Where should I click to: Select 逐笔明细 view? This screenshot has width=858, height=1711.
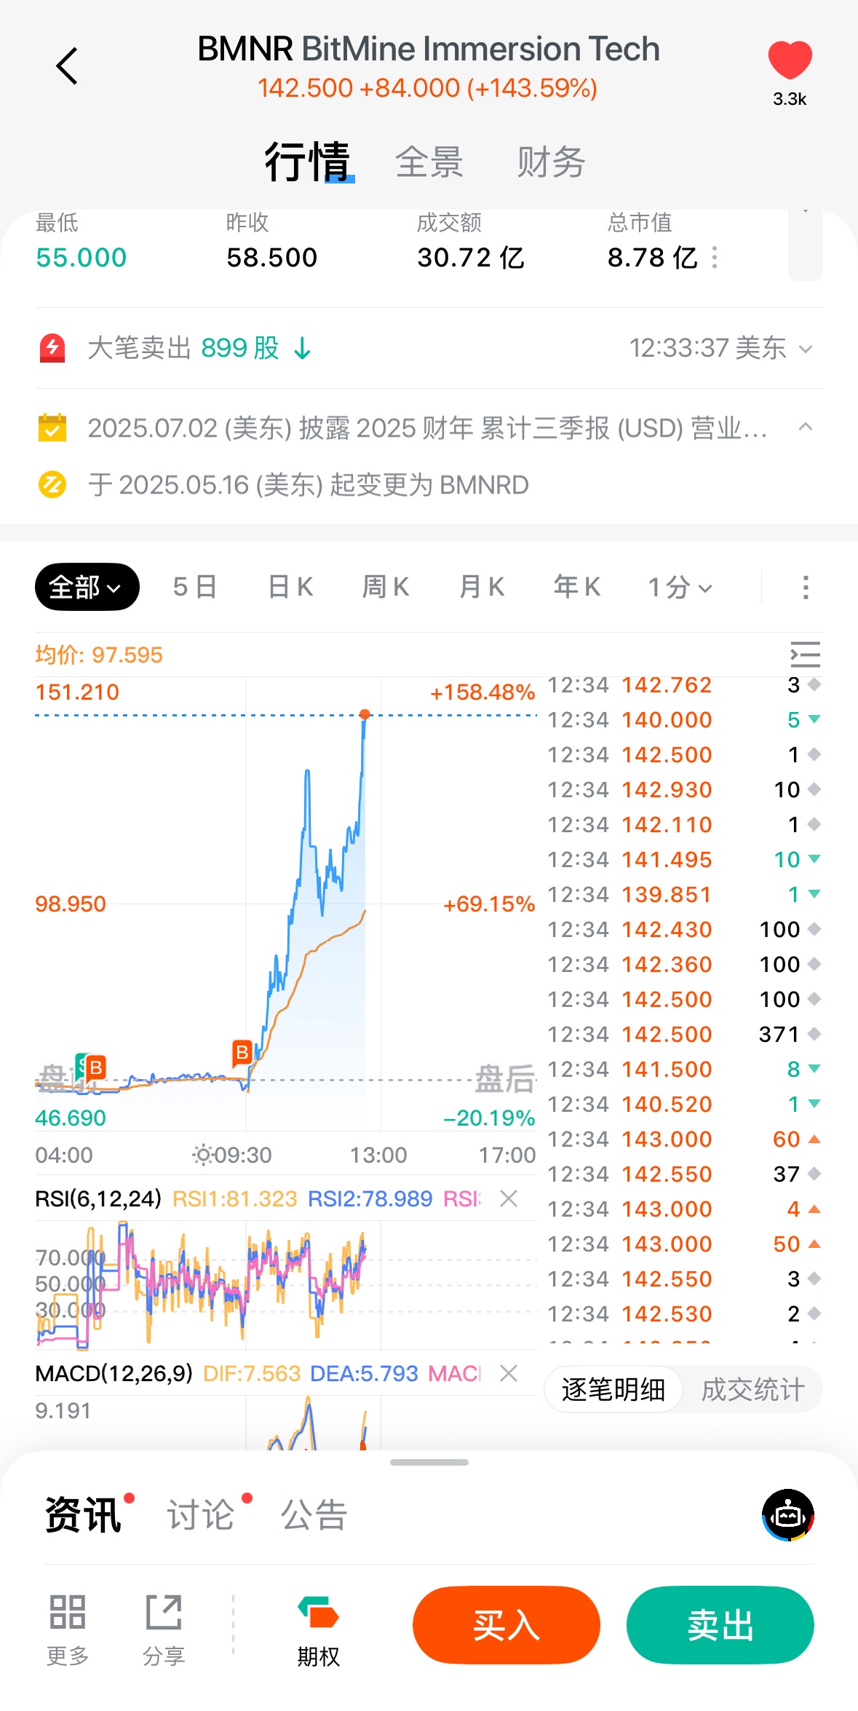pos(613,1390)
